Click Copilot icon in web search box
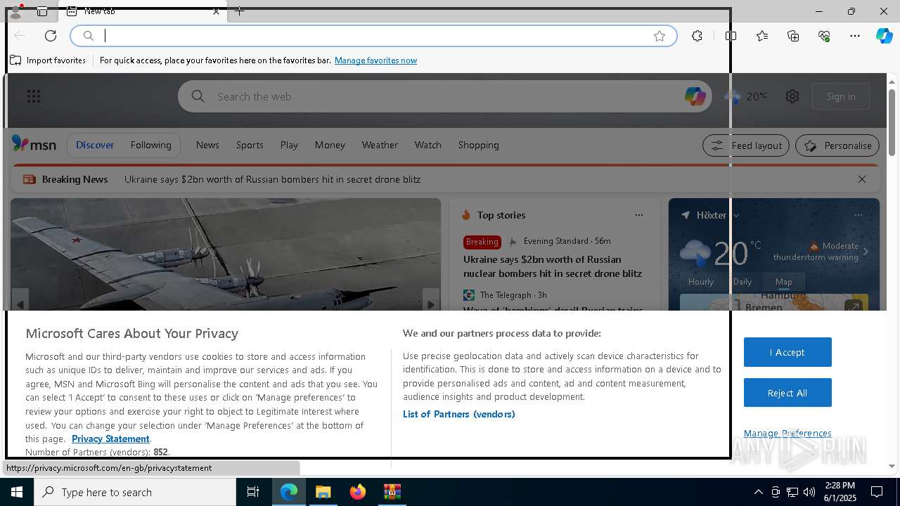The height and width of the screenshot is (506, 900). tap(695, 96)
